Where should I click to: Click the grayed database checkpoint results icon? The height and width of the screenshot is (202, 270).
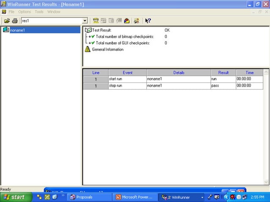(119, 21)
